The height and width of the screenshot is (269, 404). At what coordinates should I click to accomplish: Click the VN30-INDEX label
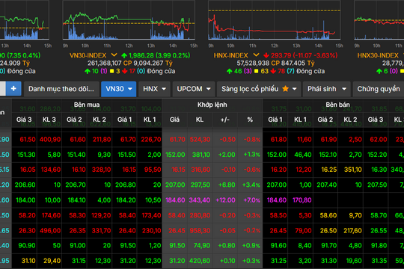(88, 55)
